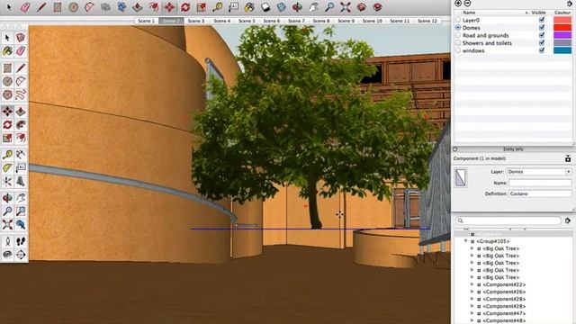Change the Domes layer red color swatch
This screenshot has width=576, height=324.
pos(562,28)
